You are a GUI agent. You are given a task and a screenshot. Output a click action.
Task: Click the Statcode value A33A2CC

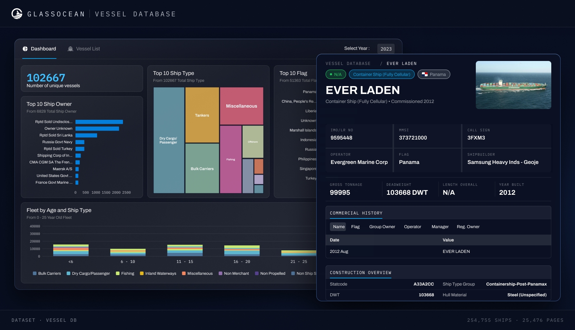[424, 284]
